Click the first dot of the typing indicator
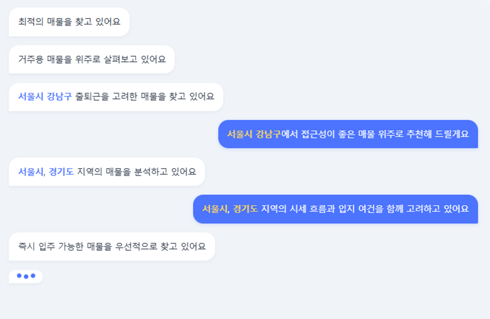490x319 pixels. pyautogui.click(x=20, y=276)
